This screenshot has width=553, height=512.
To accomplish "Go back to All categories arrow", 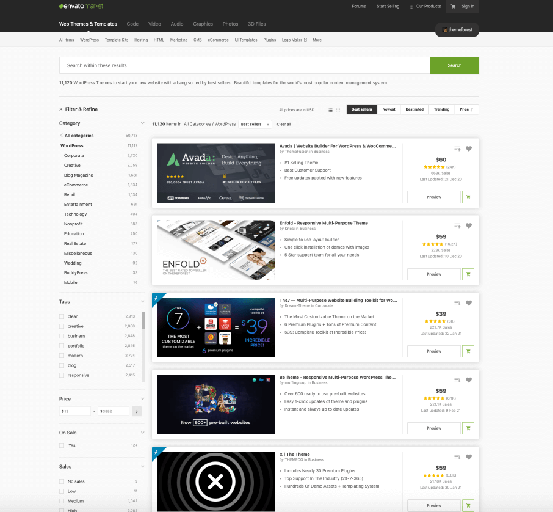I will [62, 136].
